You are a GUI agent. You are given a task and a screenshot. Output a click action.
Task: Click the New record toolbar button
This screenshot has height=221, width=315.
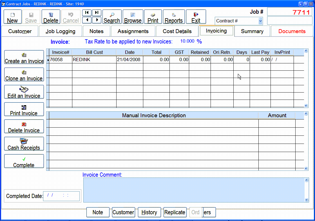click(x=12, y=17)
